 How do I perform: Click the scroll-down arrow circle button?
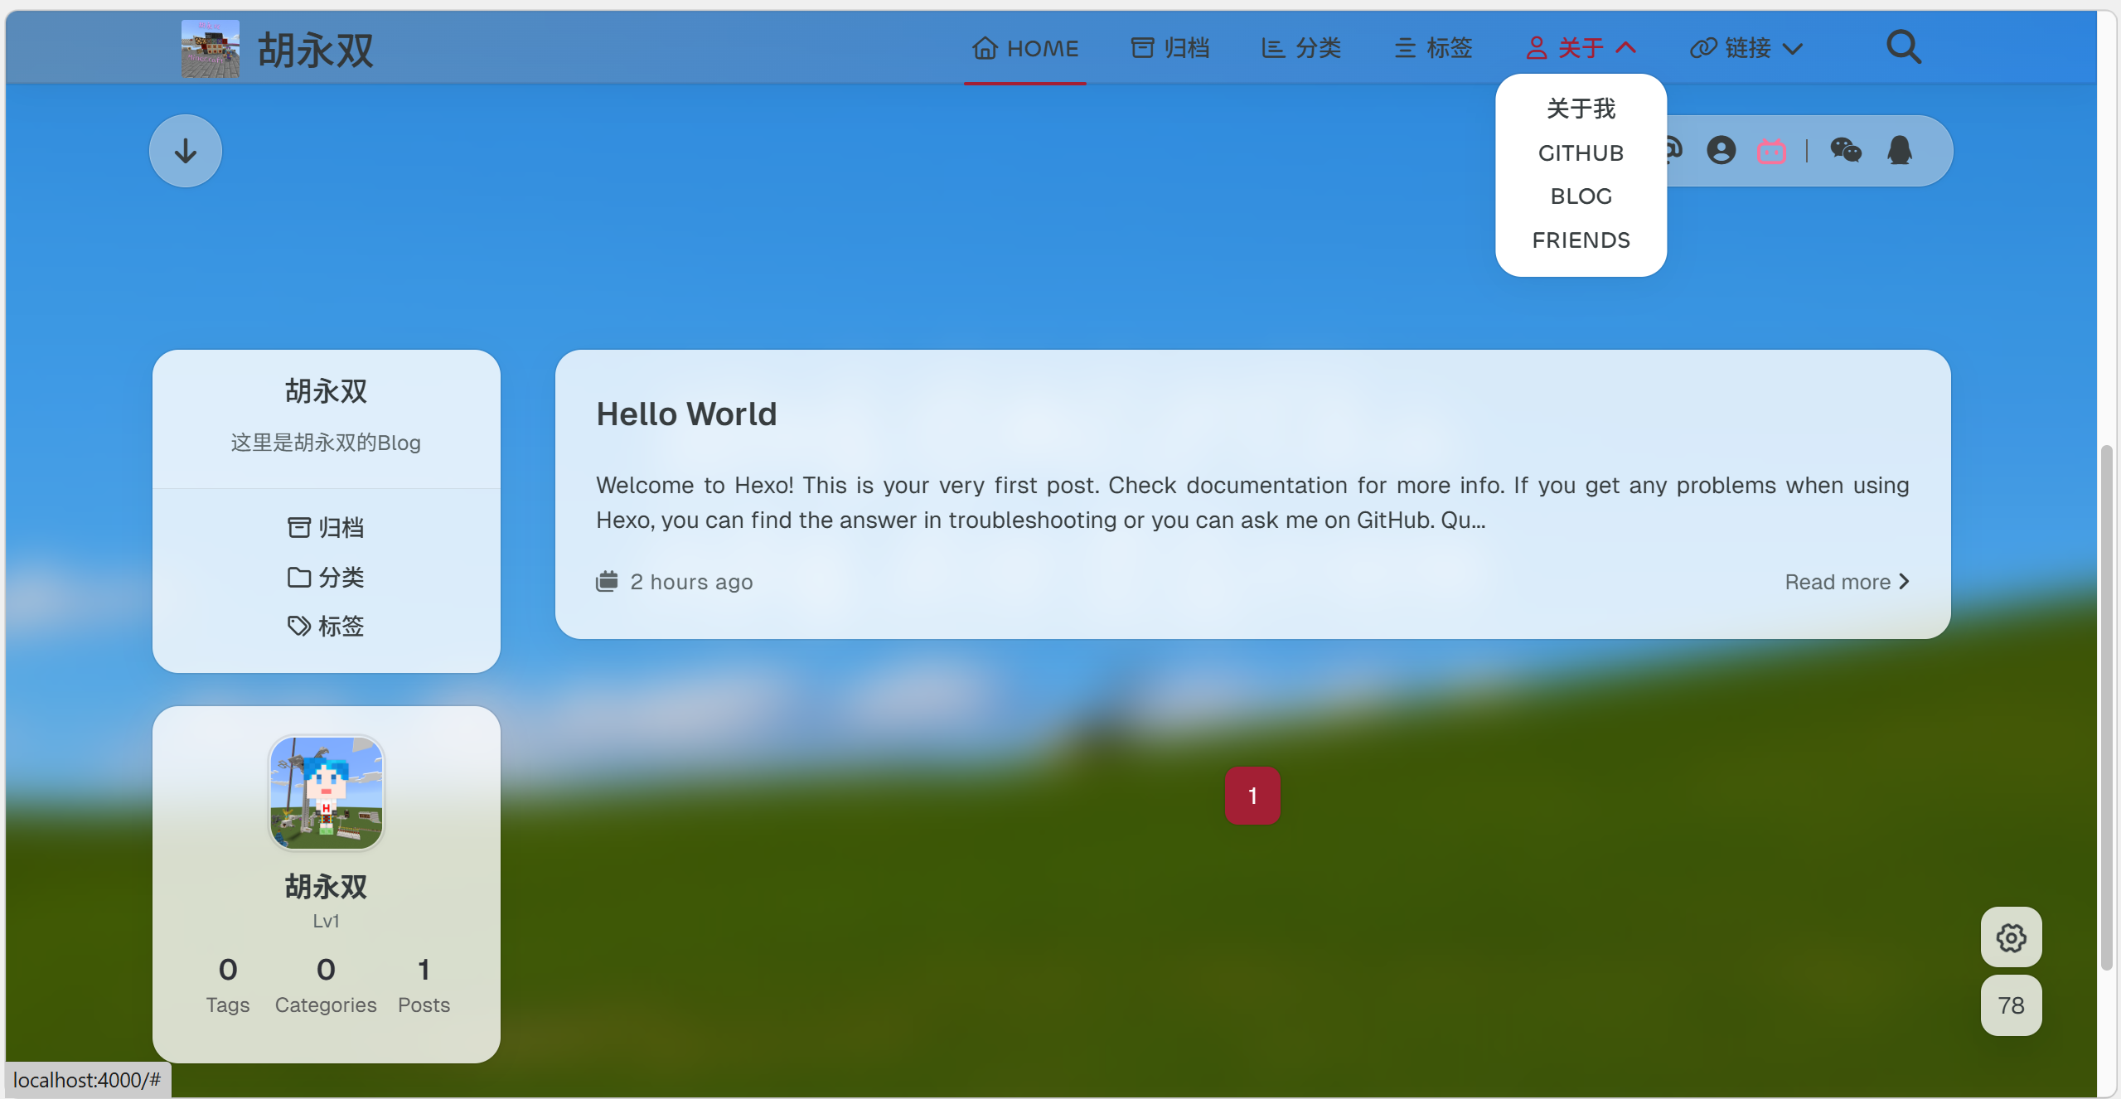coord(186,151)
